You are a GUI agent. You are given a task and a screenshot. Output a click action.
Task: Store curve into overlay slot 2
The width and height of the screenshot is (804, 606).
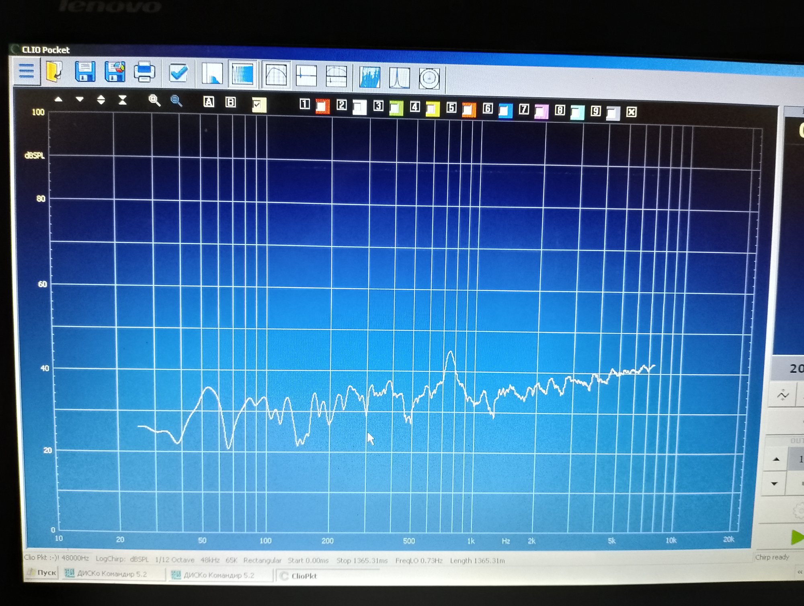pos(342,105)
